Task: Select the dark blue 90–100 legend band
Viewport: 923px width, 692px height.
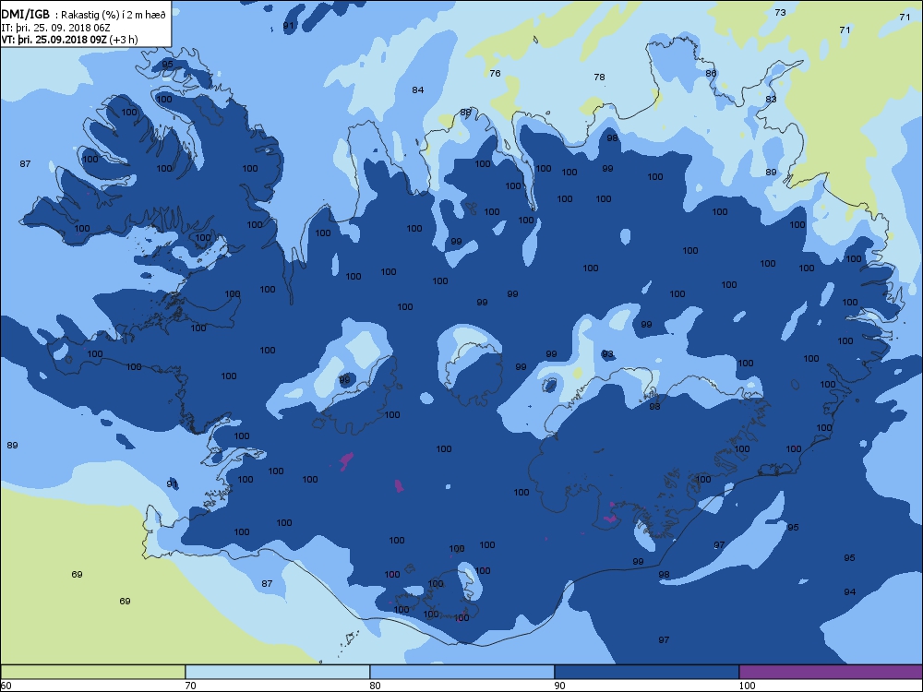Action: [x=646, y=672]
